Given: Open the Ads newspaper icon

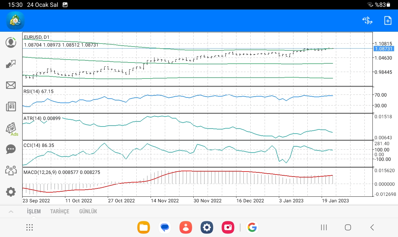Looking at the screenshot, I should point(12,129).
